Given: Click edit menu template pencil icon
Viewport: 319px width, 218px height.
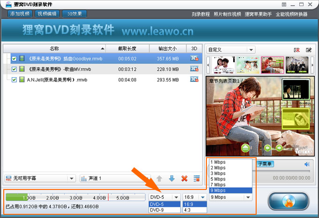Looking at the screenshot, I should point(309,50).
